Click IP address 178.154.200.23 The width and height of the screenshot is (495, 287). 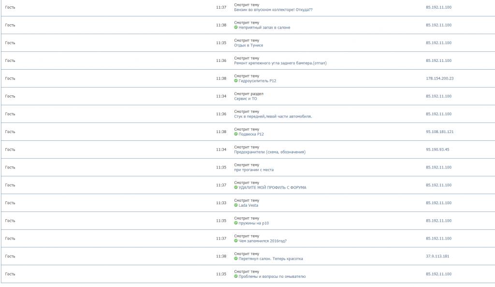(439, 78)
